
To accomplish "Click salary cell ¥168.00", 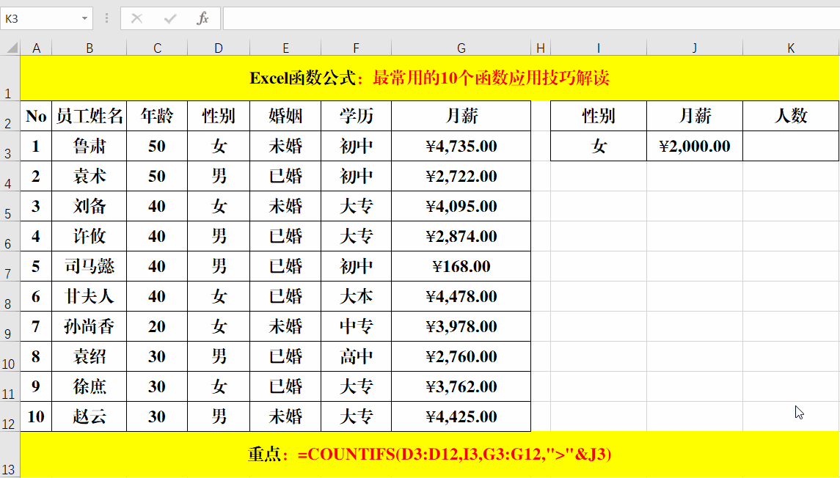I will [461, 267].
